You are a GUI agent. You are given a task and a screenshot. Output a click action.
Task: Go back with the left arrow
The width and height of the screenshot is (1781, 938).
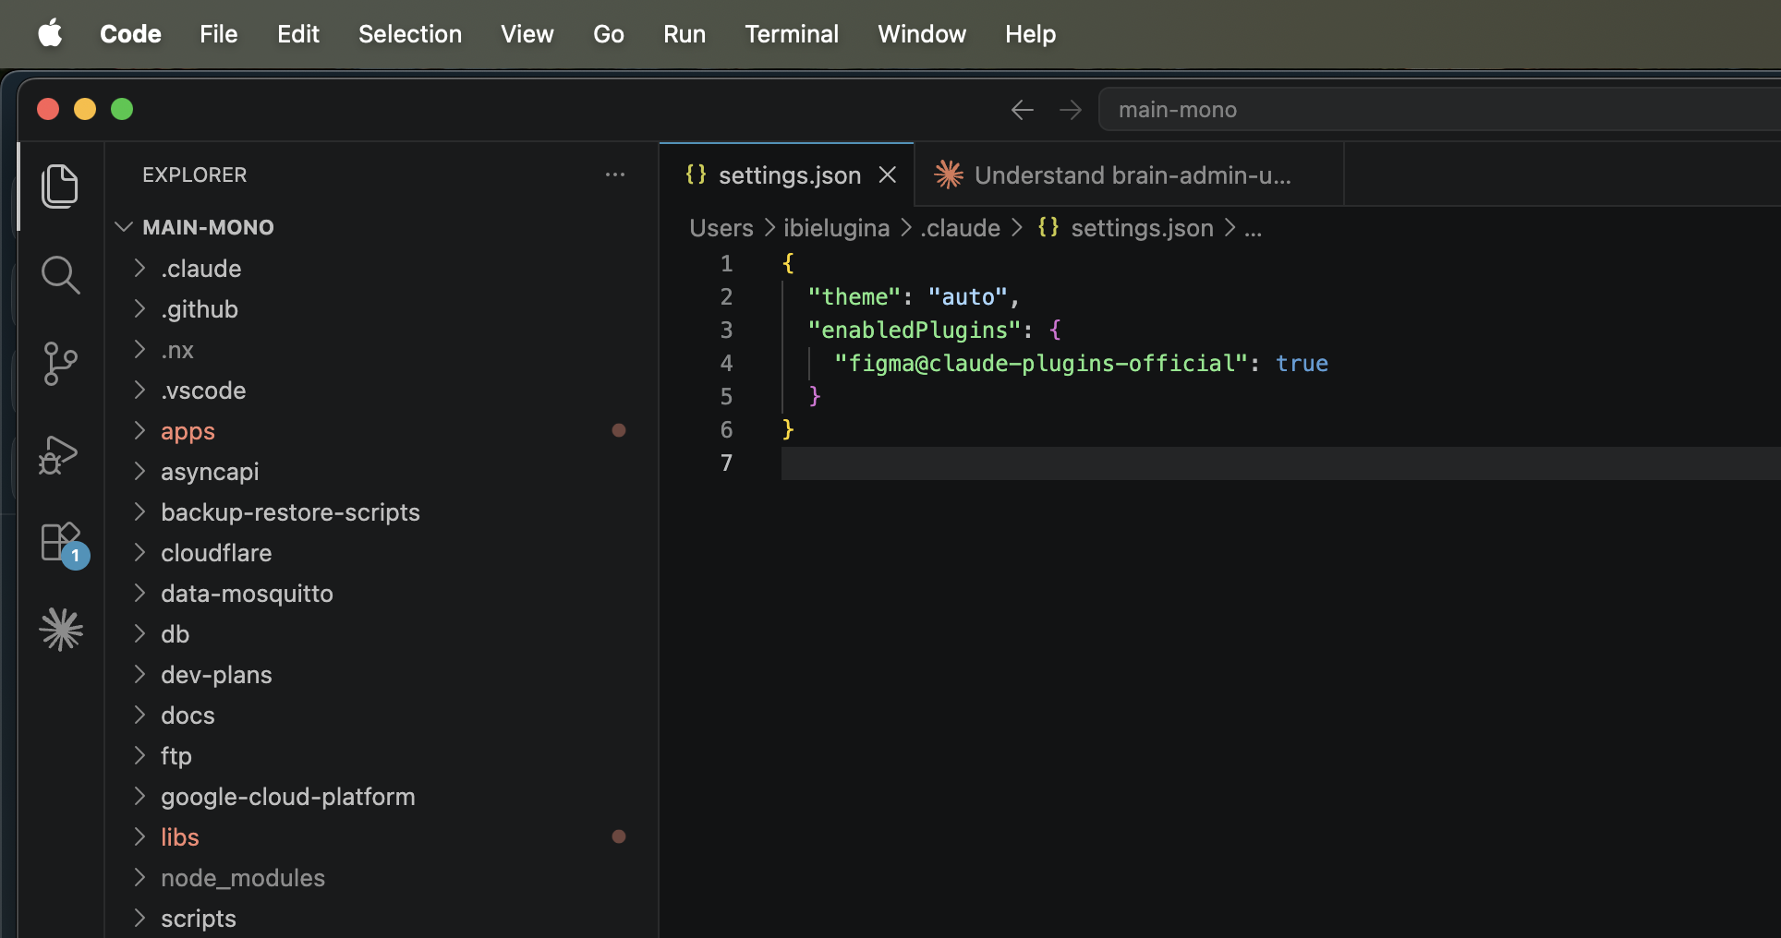click(1022, 110)
